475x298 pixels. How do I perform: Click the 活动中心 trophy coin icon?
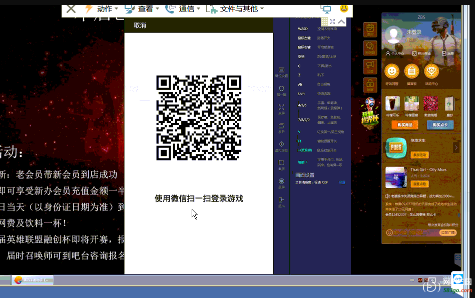431,71
